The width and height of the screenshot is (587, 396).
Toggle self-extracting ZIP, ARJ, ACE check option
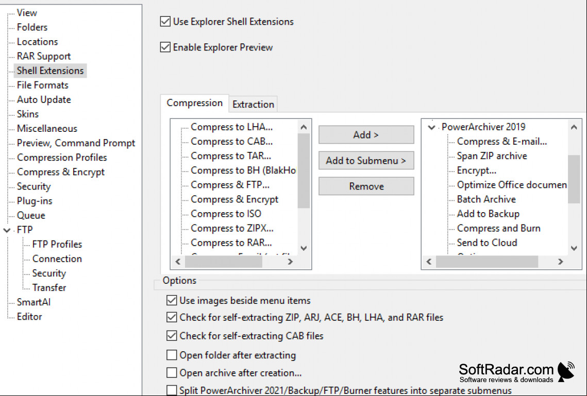click(x=172, y=318)
